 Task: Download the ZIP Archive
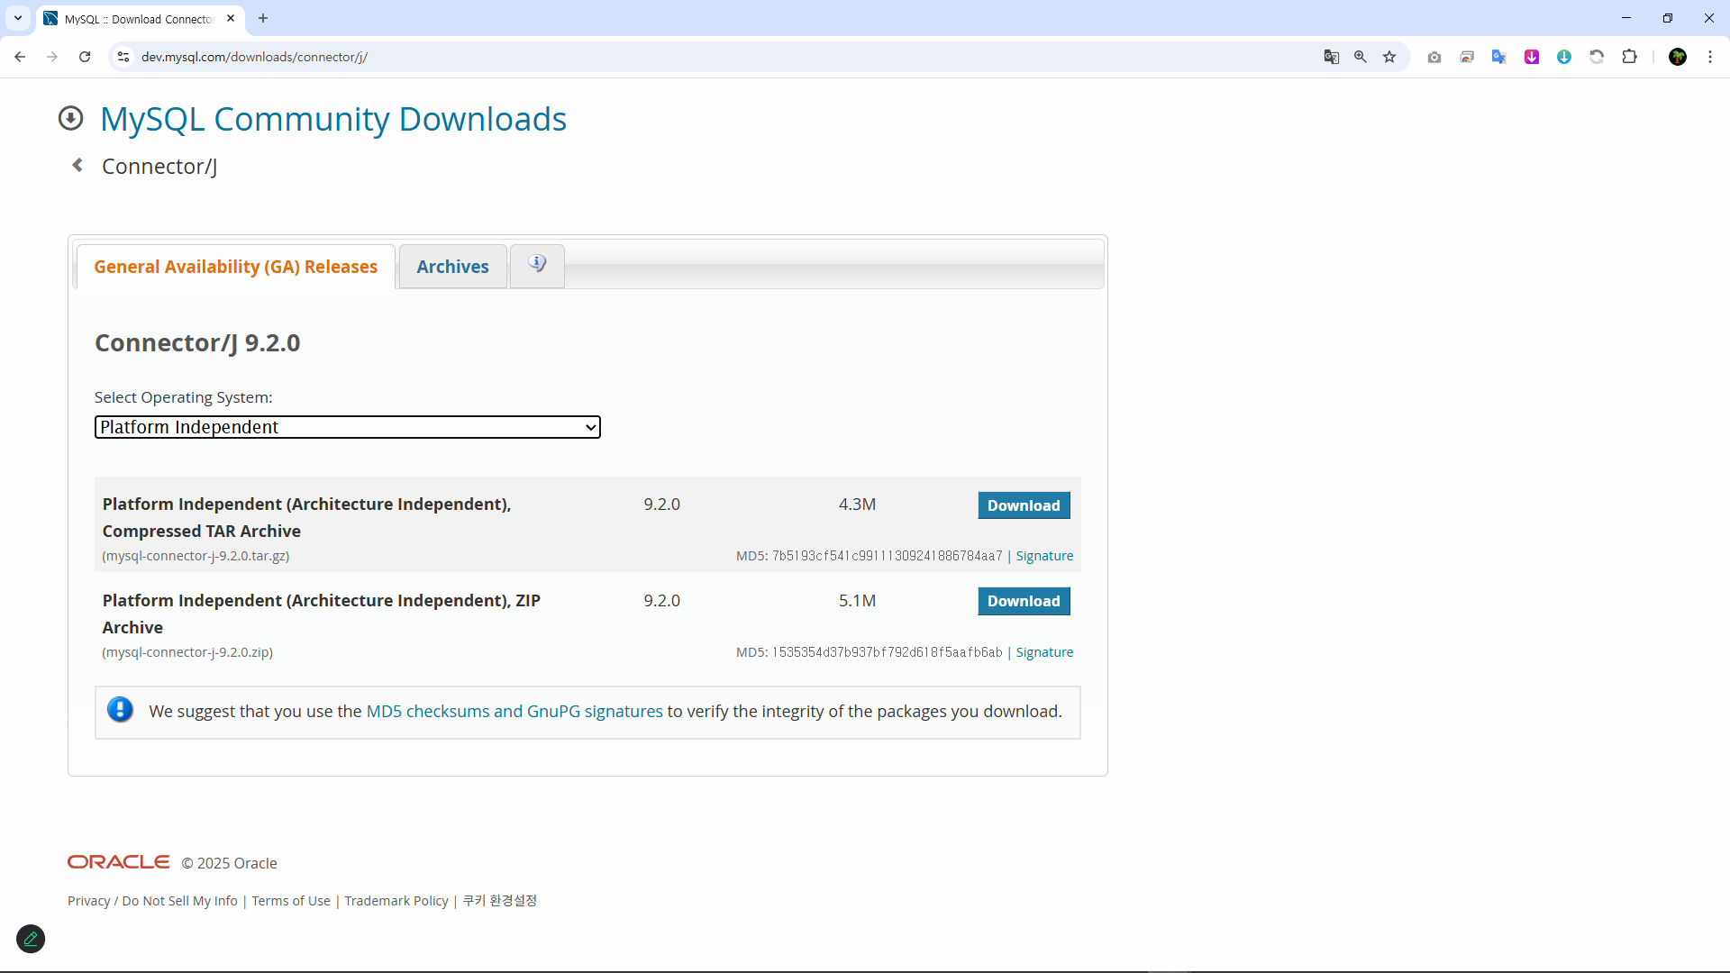click(1024, 601)
